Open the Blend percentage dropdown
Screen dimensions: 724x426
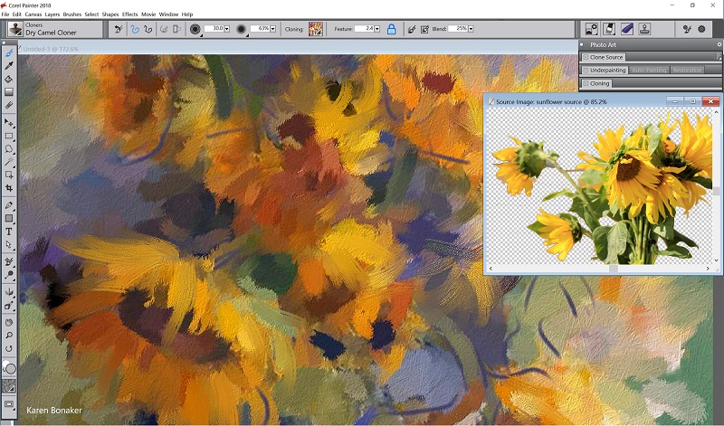(471, 29)
